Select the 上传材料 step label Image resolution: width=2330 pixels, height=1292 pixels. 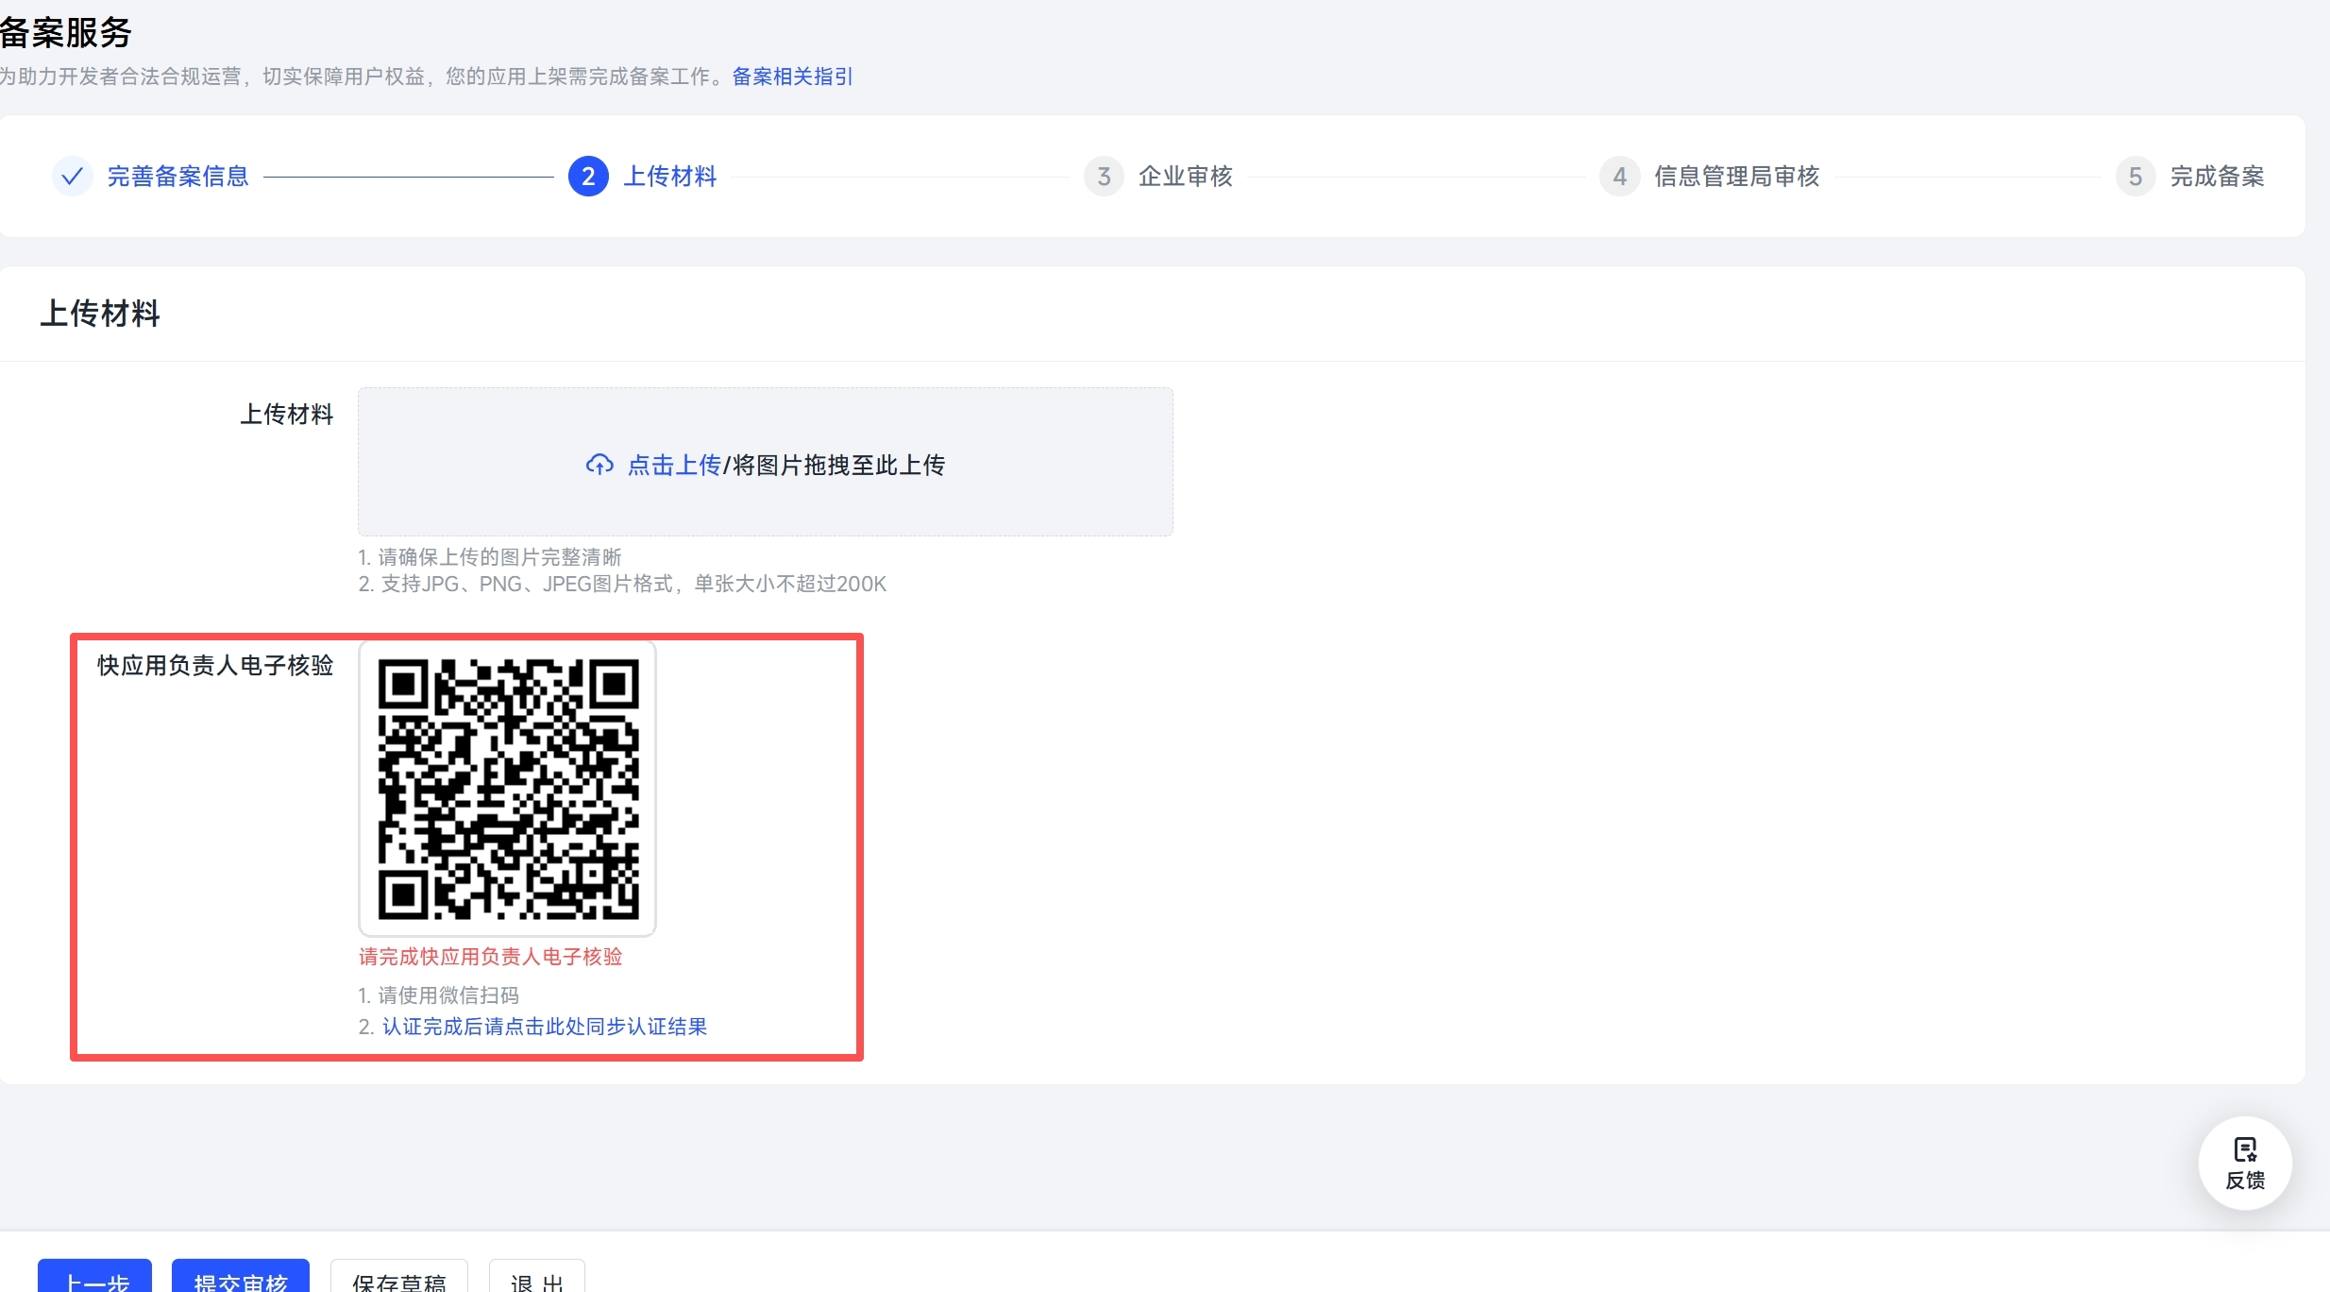pyautogui.click(x=670, y=177)
